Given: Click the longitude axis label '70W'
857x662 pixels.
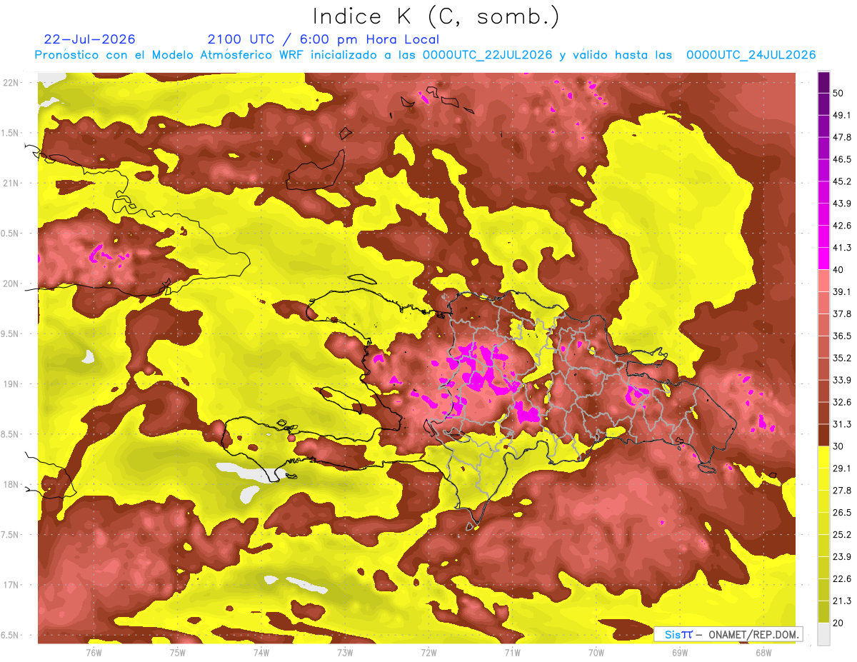Looking at the screenshot, I should pos(596,653).
